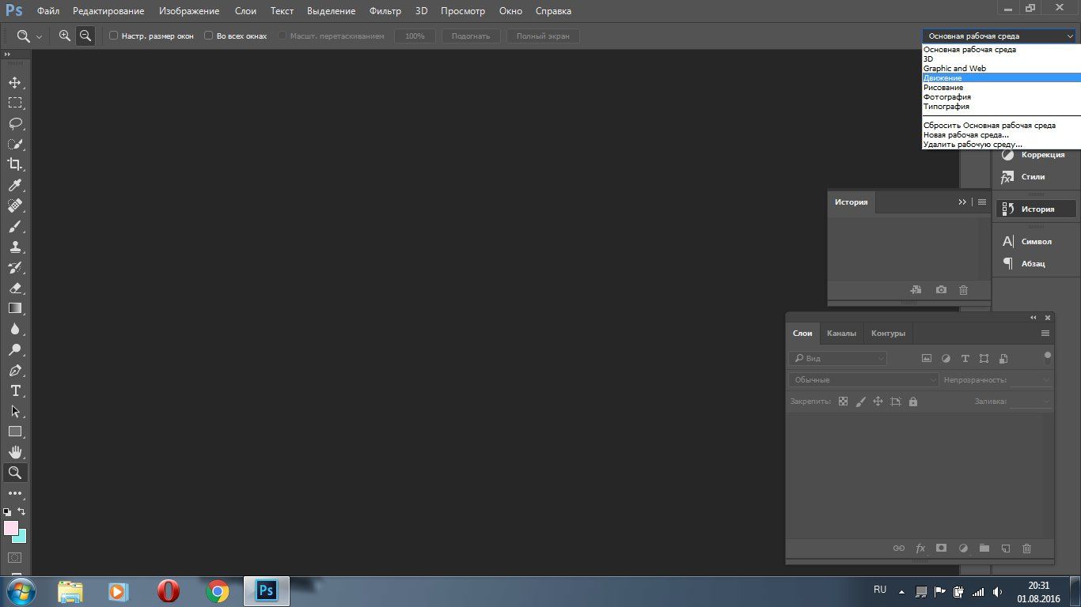Choose 'Движение' workspace from the list
This screenshot has width=1081, height=607.
pos(1001,77)
